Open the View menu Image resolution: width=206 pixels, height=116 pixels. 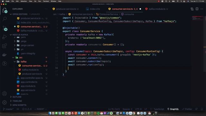(31, 1)
